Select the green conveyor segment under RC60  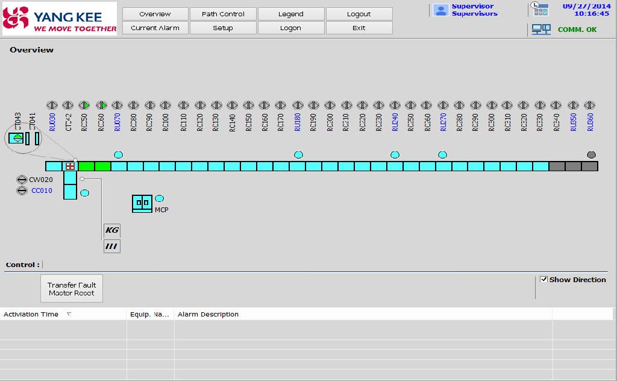[102, 166]
